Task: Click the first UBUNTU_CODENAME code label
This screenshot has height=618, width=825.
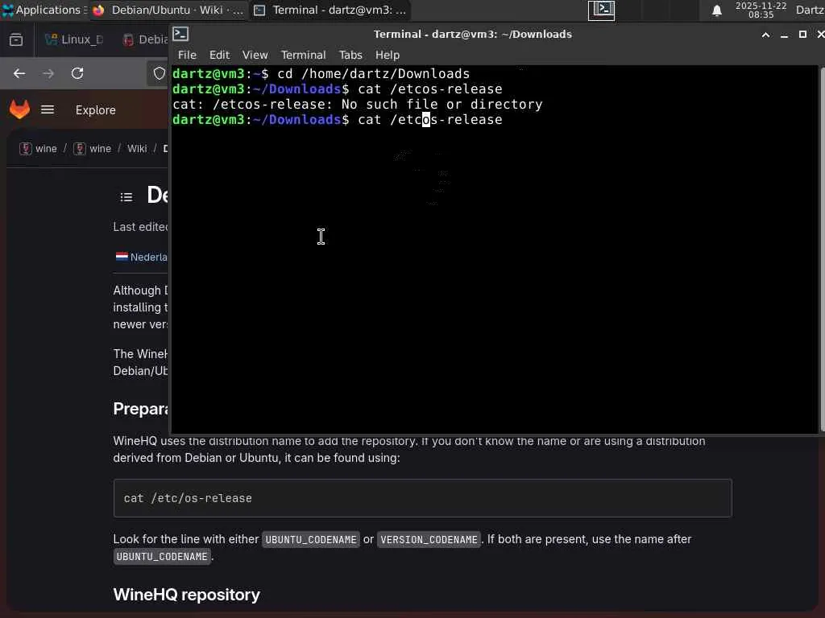Action: pos(311,540)
